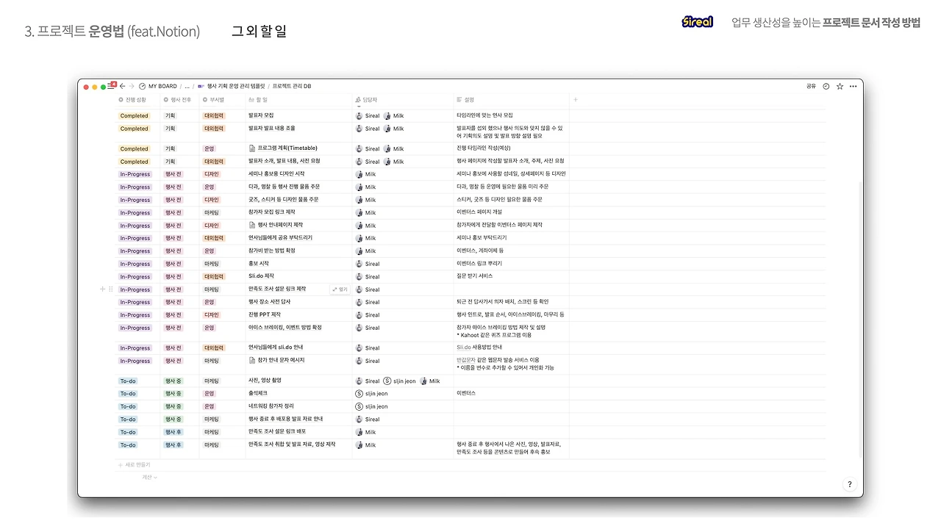Click the 참가자 모집 링크 제작 task title
Viewport: 941px width, 529px height.
[272, 212]
